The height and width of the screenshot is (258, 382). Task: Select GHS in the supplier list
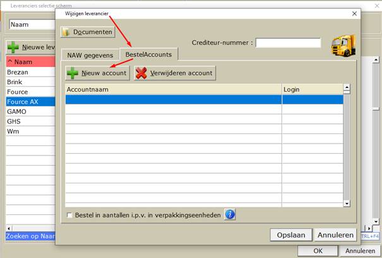[31, 121]
